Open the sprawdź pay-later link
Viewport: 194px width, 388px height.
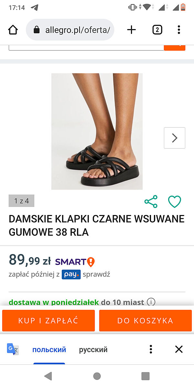pyautogui.click(x=96, y=275)
